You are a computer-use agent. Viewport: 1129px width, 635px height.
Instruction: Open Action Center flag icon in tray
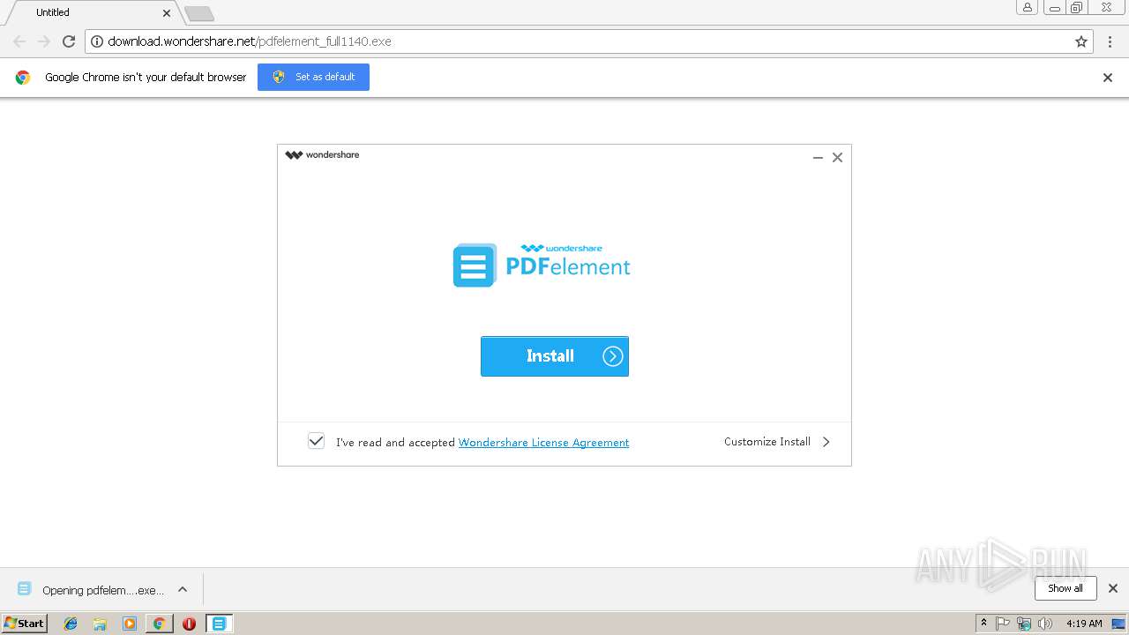tap(1004, 624)
